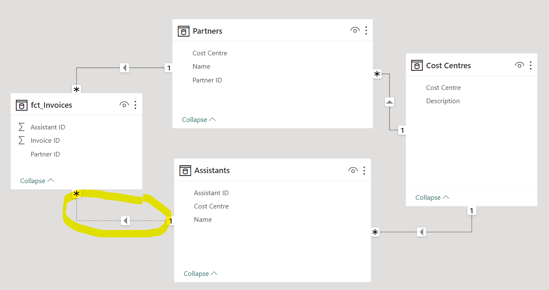The height and width of the screenshot is (290, 549).
Task: Collapse the Cost Centres table card
Action: pyautogui.click(x=432, y=197)
